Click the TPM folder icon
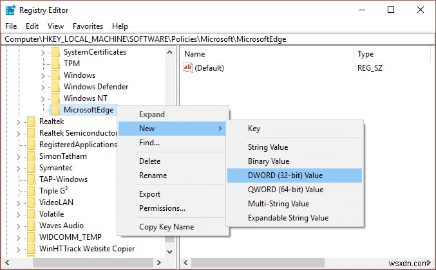 (55, 64)
